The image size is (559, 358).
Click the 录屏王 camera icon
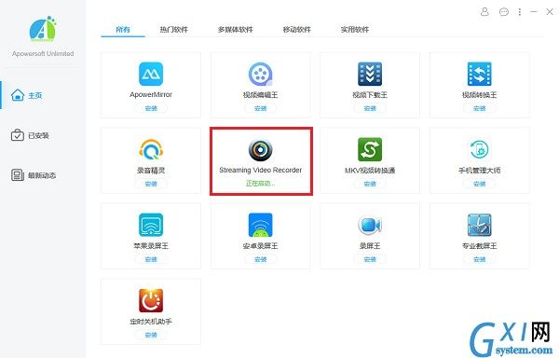370,225
